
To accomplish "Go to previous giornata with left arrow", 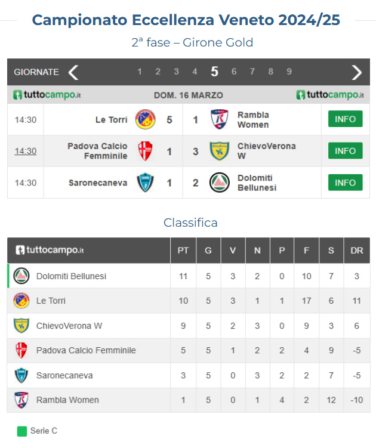I will (x=73, y=72).
